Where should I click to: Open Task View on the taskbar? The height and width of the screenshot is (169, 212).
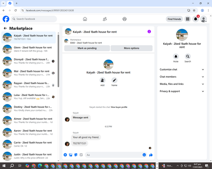point(20,166)
